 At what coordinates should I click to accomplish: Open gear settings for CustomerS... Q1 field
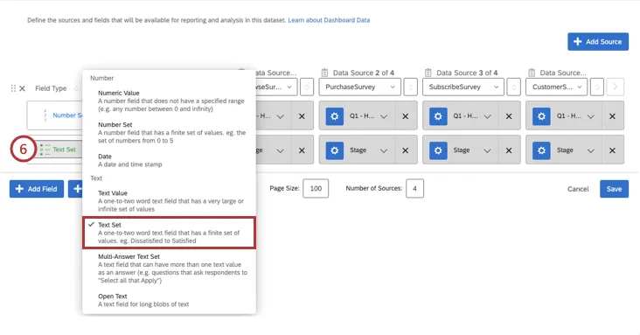coord(541,116)
